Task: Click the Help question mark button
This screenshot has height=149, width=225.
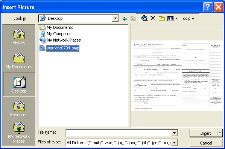Action: pyautogui.click(x=208, y=7)
